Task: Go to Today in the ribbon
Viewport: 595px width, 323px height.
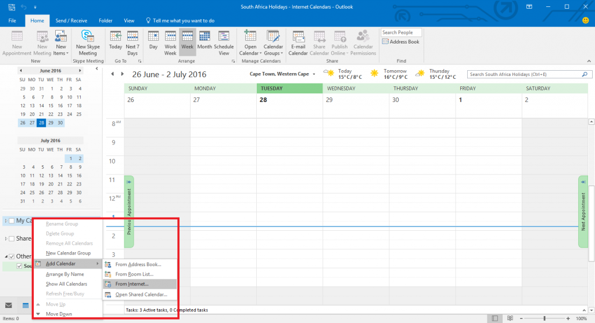Action: point(116,40)
